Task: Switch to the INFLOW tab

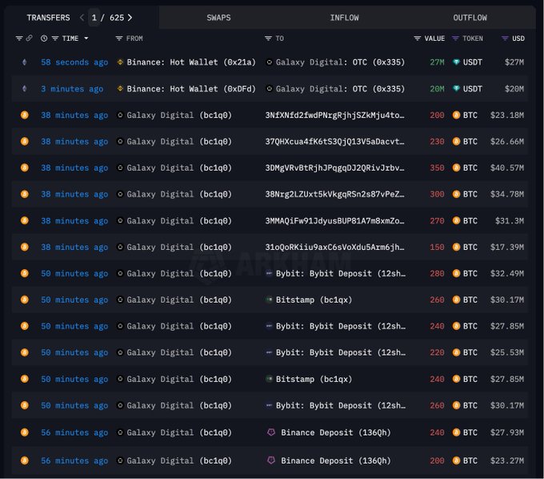Action: pos(344,18)
